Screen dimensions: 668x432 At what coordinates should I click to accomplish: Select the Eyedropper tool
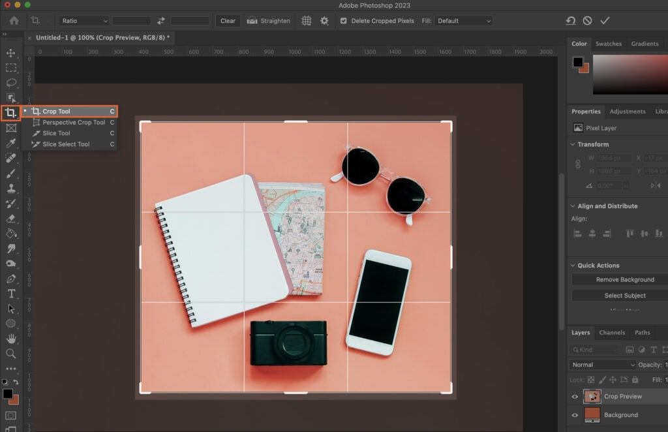pyautogui.click(x=11, y=143)
